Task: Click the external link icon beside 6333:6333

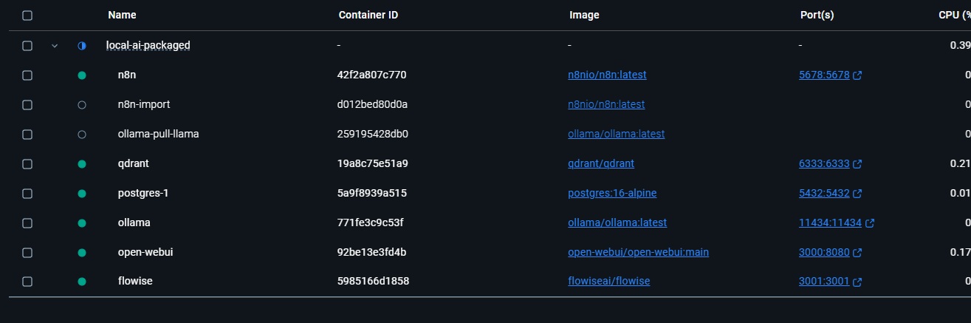Action: click(x=857, y=164)
